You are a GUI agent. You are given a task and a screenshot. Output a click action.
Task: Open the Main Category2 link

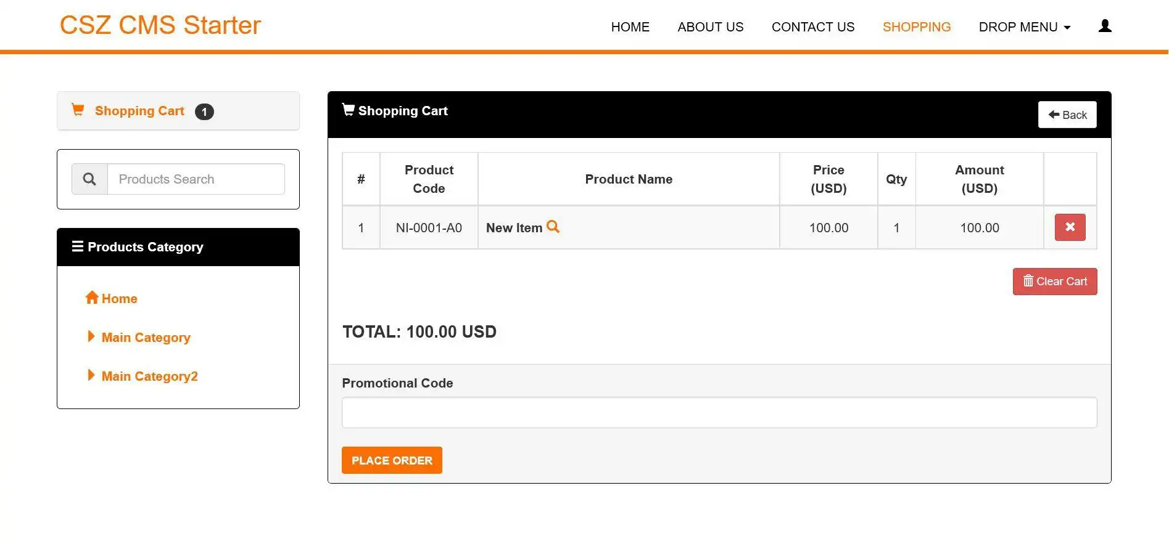(150, 376)
